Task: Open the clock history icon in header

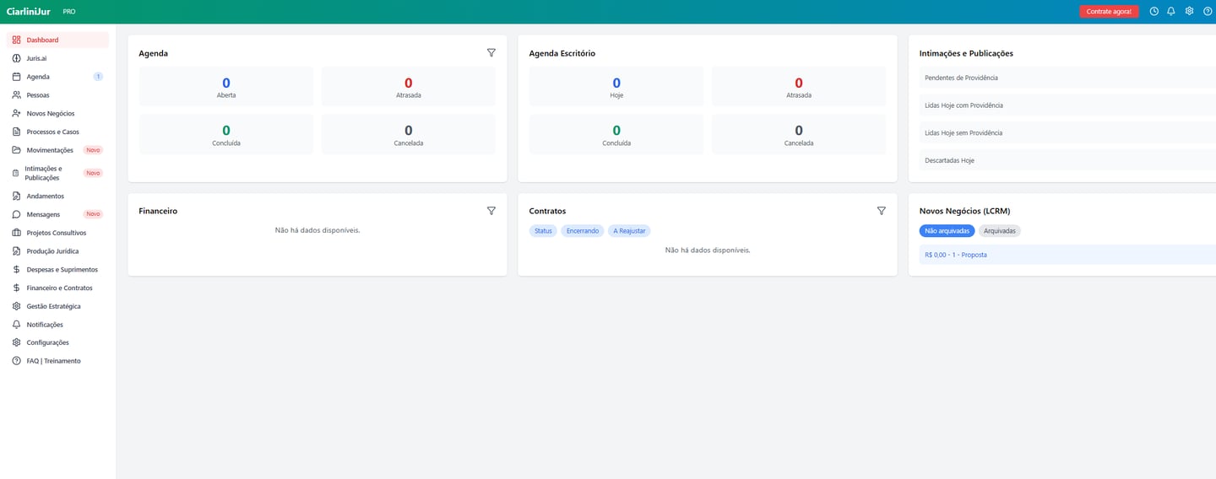Action: click(1154, 11)
